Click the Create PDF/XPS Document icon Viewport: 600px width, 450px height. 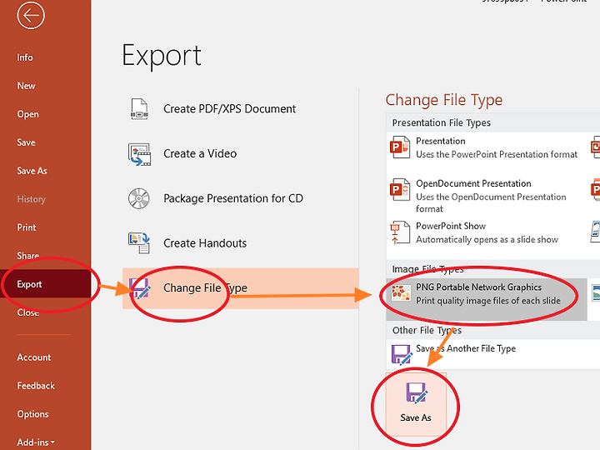pos(139,109)
